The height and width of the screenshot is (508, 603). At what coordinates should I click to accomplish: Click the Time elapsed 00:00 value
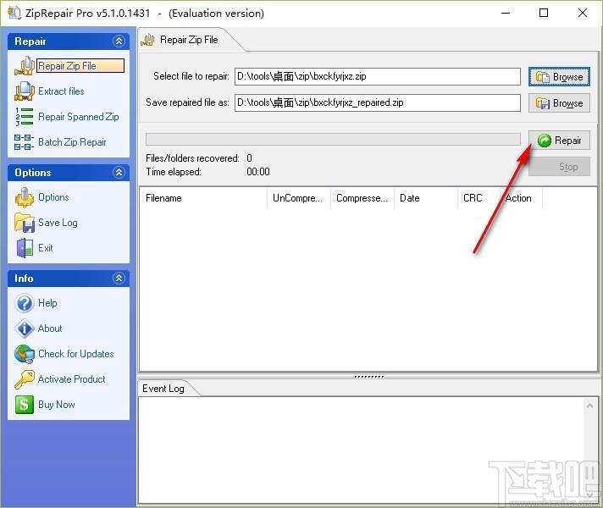(258, 172)
